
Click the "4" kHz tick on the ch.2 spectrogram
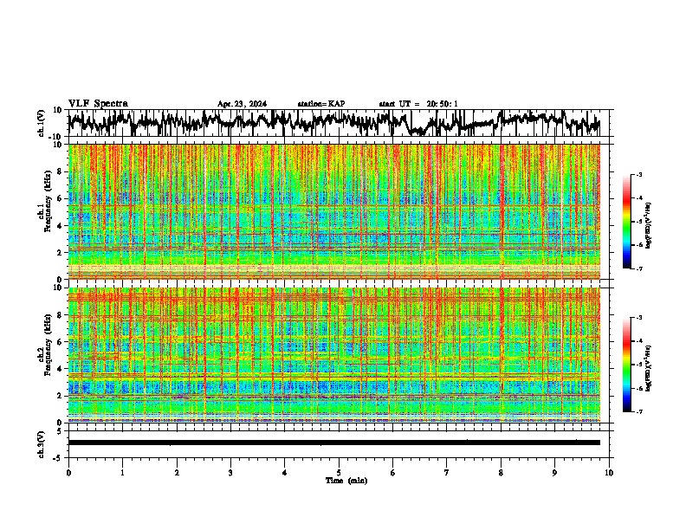pyautogui.click(x=61, y=369)
